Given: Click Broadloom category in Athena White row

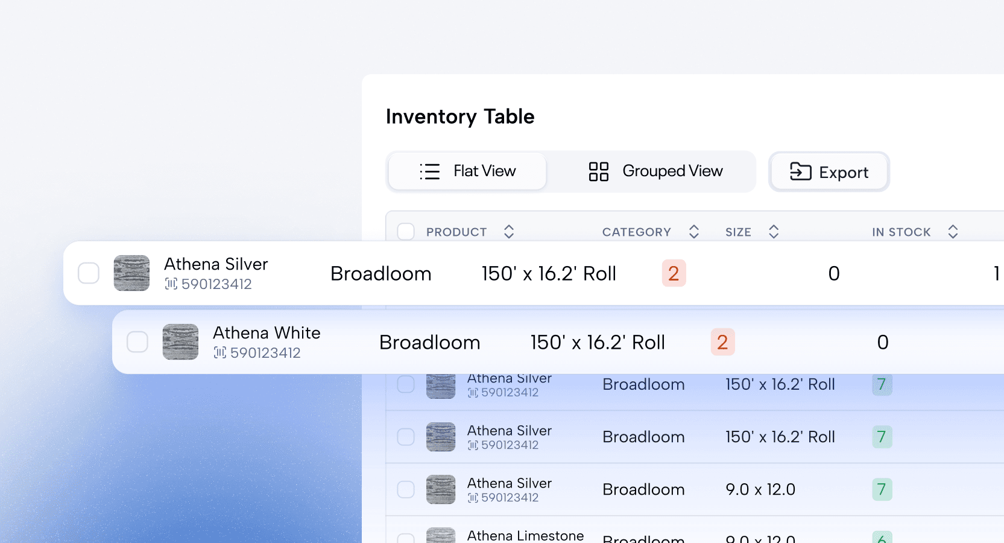Looking at the screenshot, I should pos(429,343).
